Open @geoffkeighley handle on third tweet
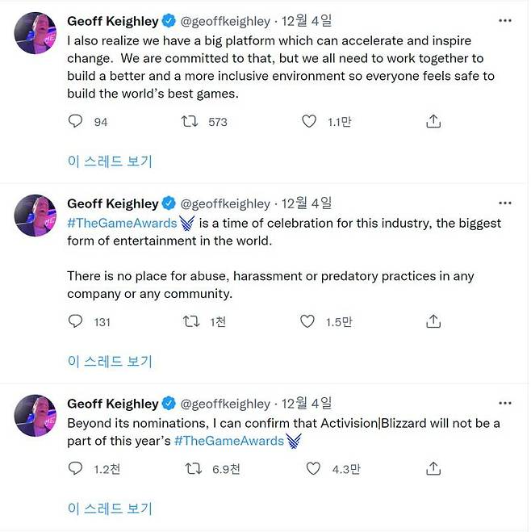The image size is (531, 532). 225,404
